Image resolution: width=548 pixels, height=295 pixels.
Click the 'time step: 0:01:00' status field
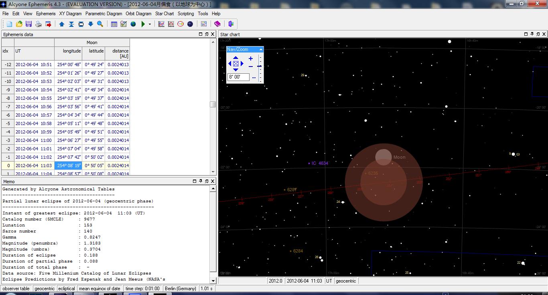tap(142, 289)
